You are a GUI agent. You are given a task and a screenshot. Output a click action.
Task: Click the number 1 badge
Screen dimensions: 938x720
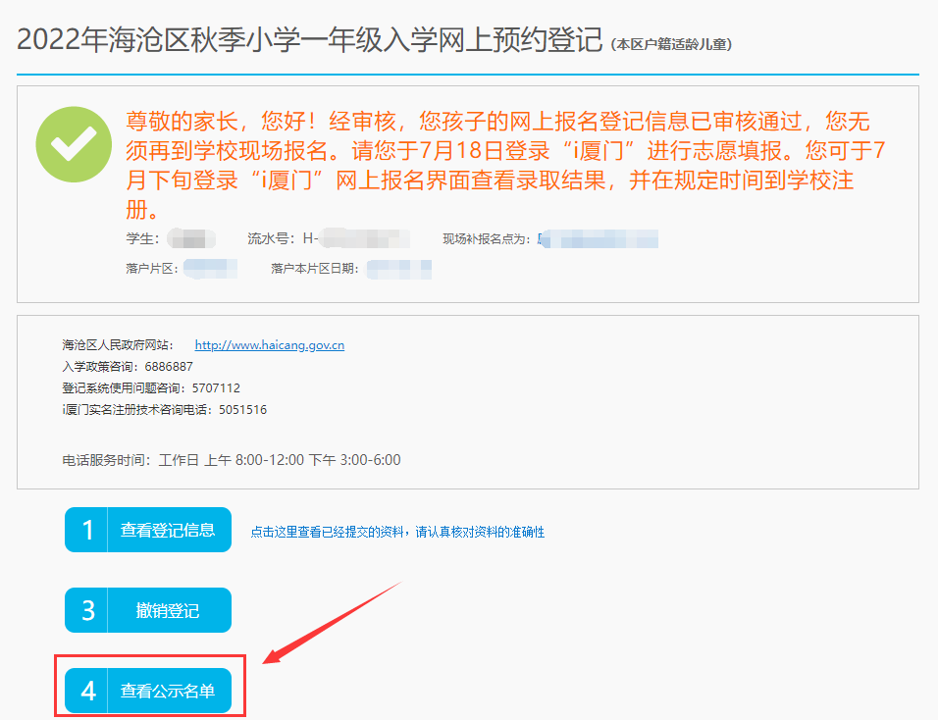[87, 531]
